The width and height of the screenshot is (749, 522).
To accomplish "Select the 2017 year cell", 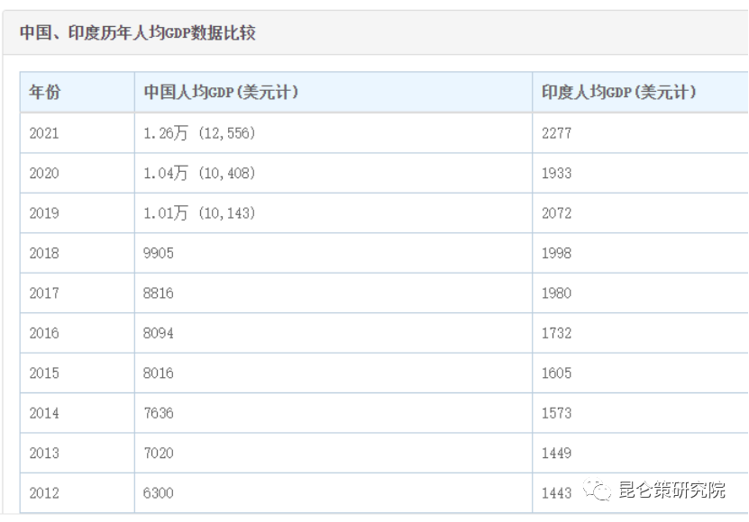I will 44,293.
